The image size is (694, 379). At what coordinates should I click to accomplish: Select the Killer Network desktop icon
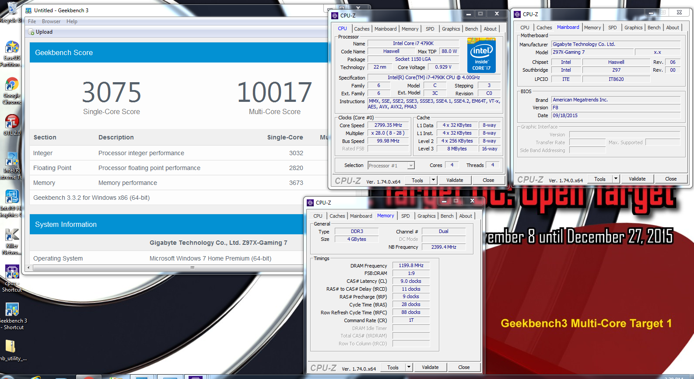tap(12, 241)
